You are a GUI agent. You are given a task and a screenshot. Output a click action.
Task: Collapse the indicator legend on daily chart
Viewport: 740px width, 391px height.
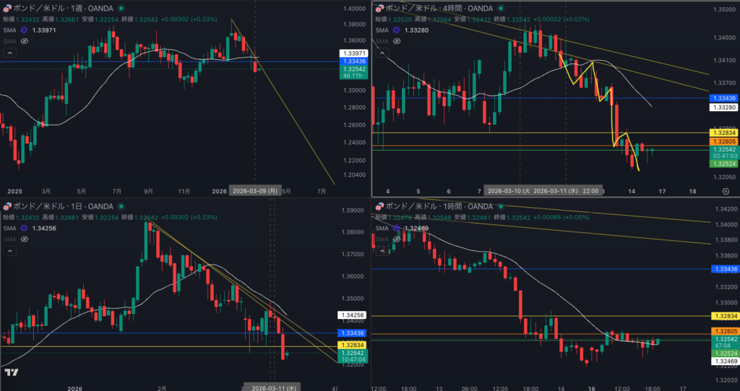[x=9, y=251]
